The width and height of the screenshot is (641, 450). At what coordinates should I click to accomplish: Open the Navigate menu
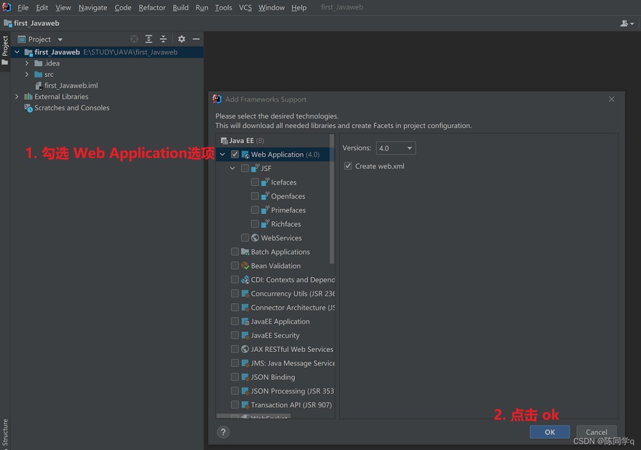[93, 7]
